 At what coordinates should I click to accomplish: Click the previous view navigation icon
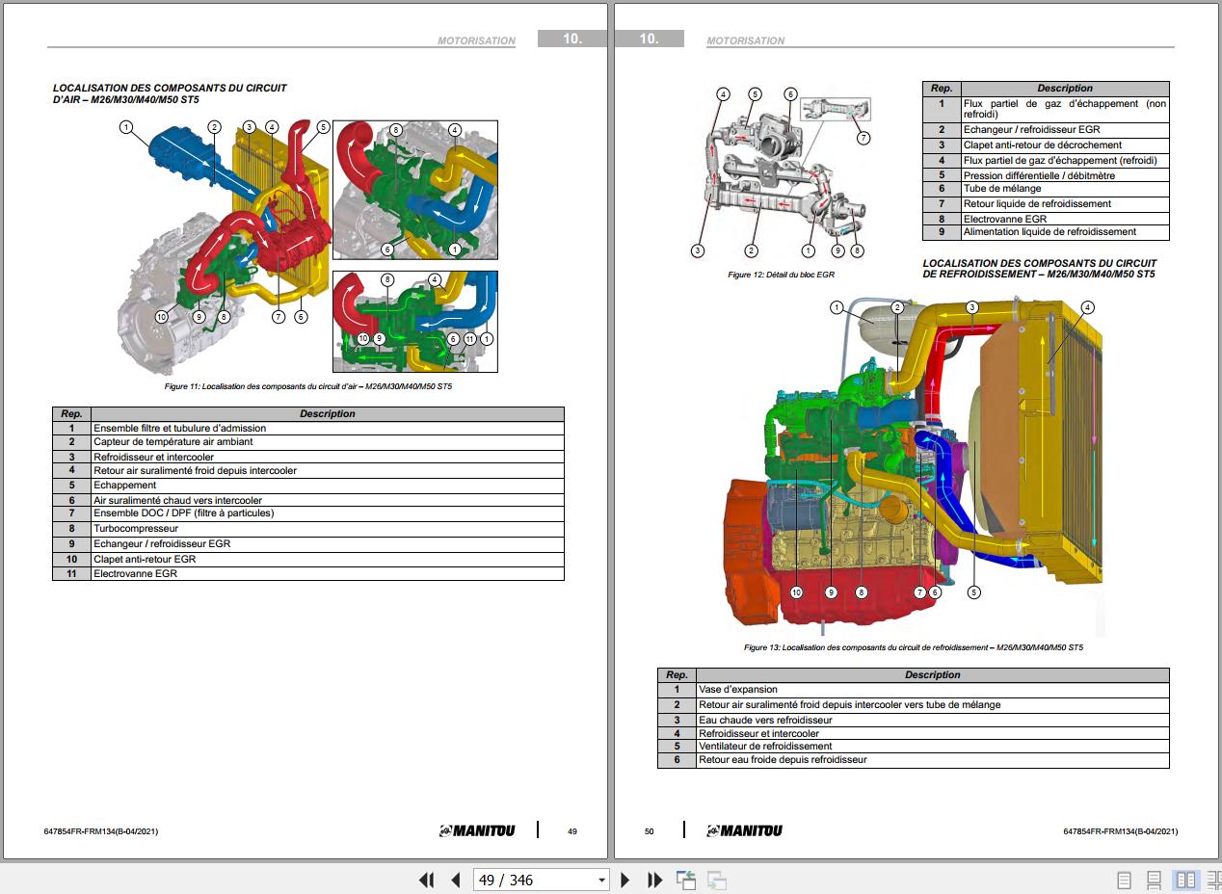[686, 880]
